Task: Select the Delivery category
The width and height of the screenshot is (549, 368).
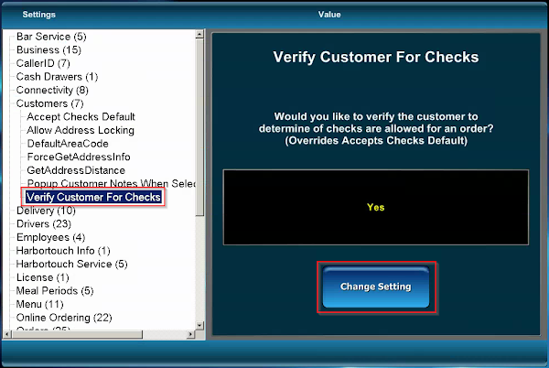Action: pos(46,211)
